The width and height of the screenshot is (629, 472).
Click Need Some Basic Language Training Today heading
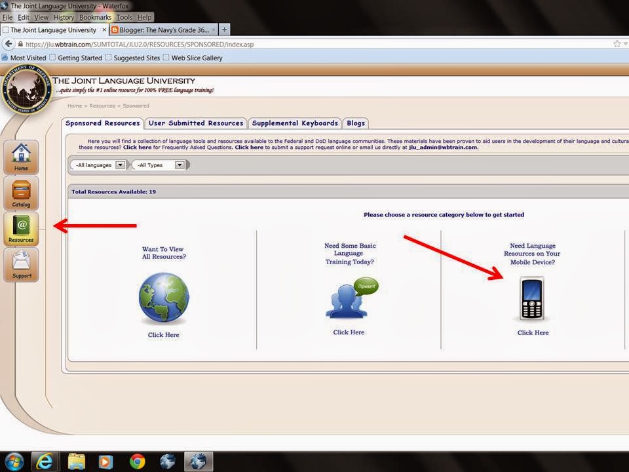pyautogui.click(x=349, y=253)
